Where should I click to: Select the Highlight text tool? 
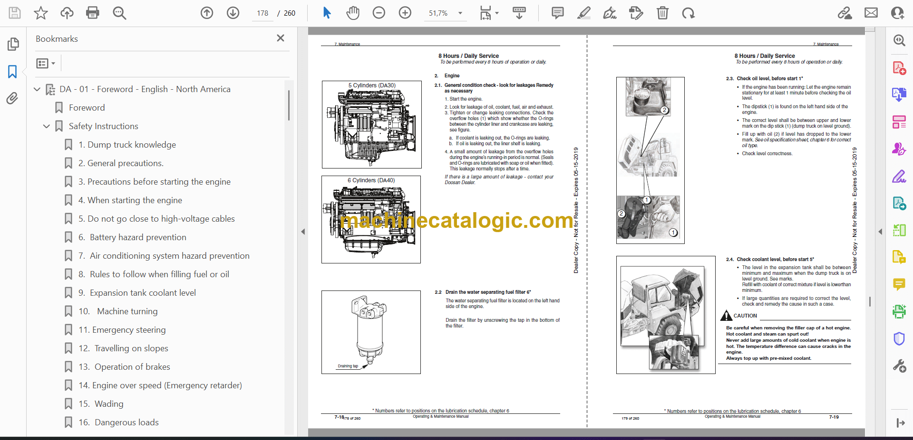(x=583, y=13)
